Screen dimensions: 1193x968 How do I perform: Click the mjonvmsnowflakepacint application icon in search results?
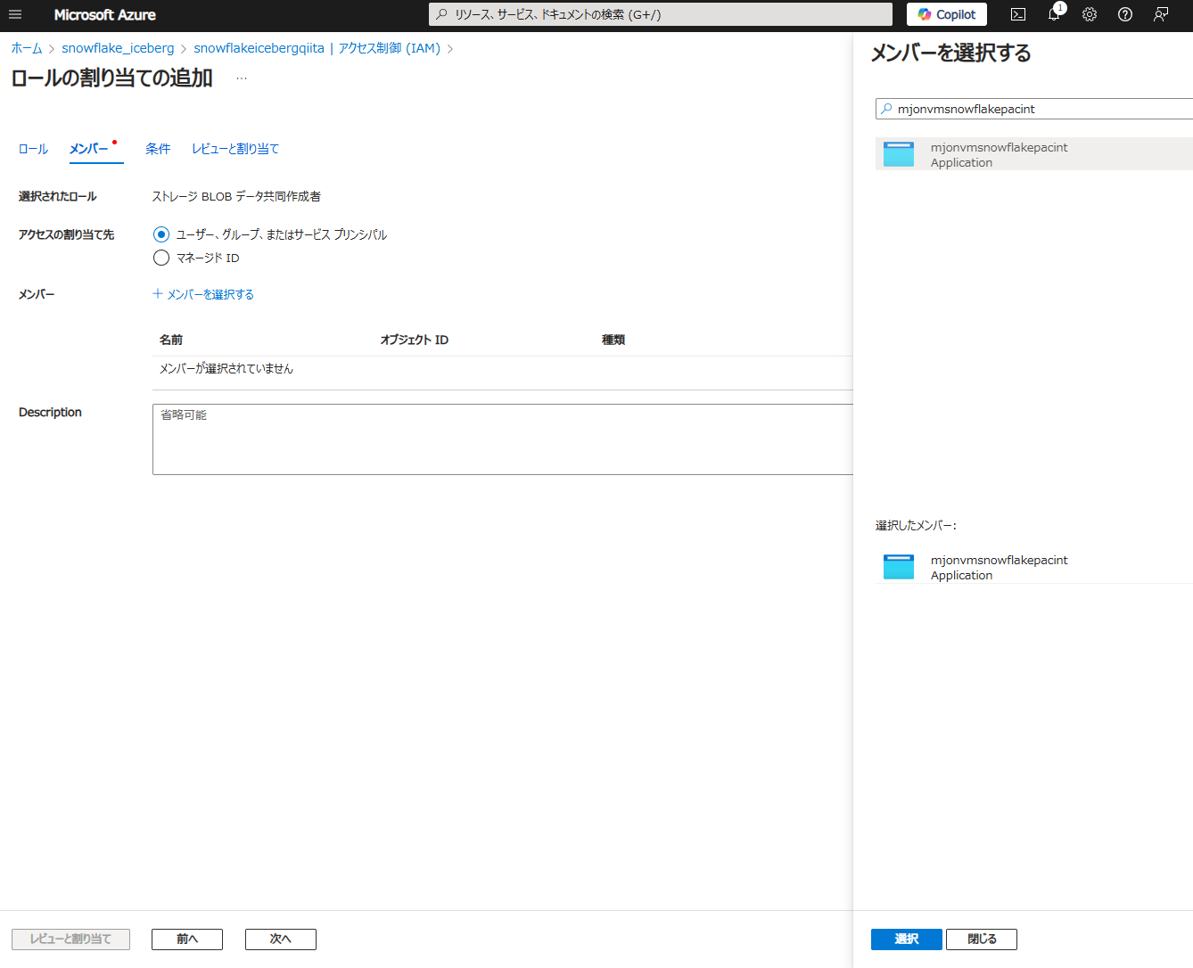click(x=898, y=152)
